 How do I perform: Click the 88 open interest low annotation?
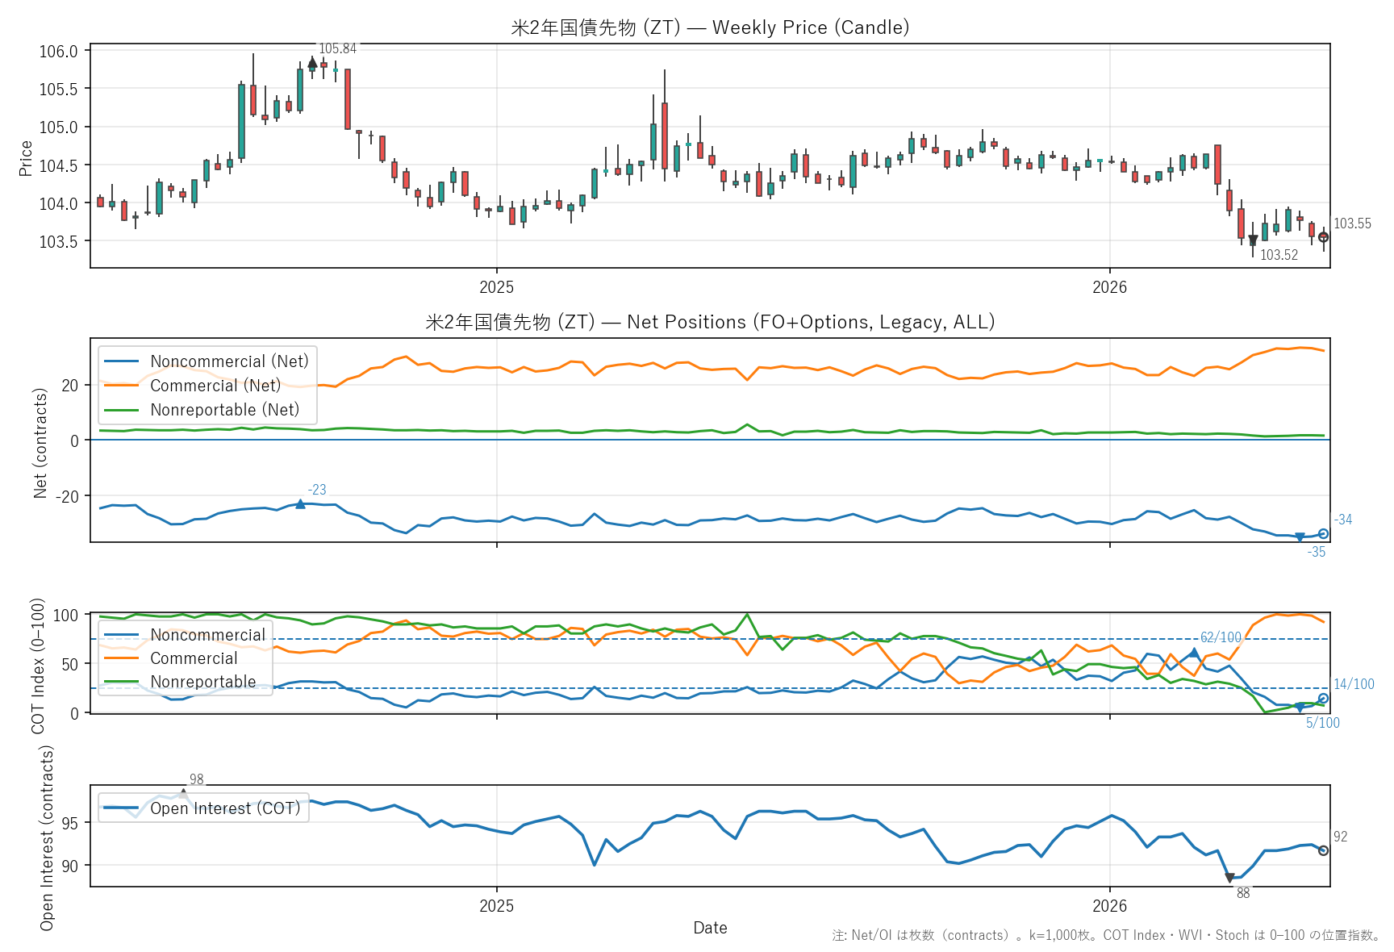[x=1243, y=894]
